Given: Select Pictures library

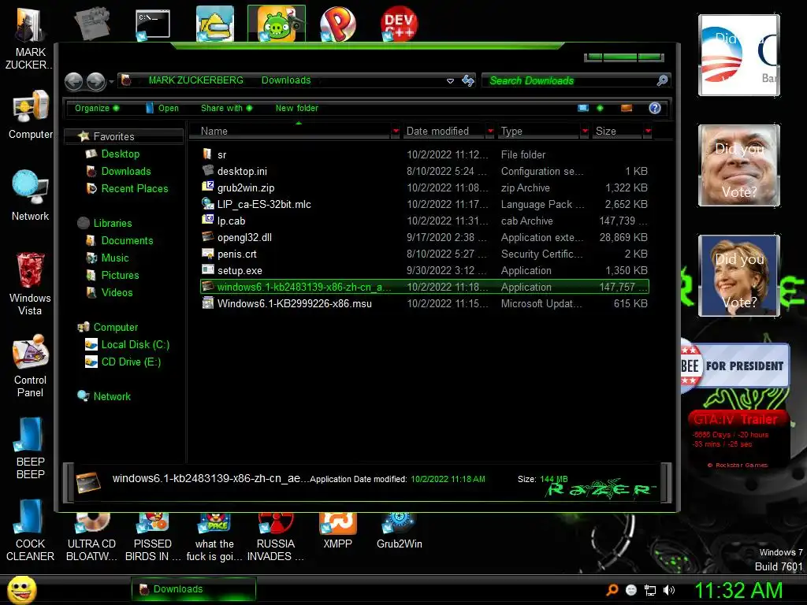Looking at the screenshot, I should (120, 275).
